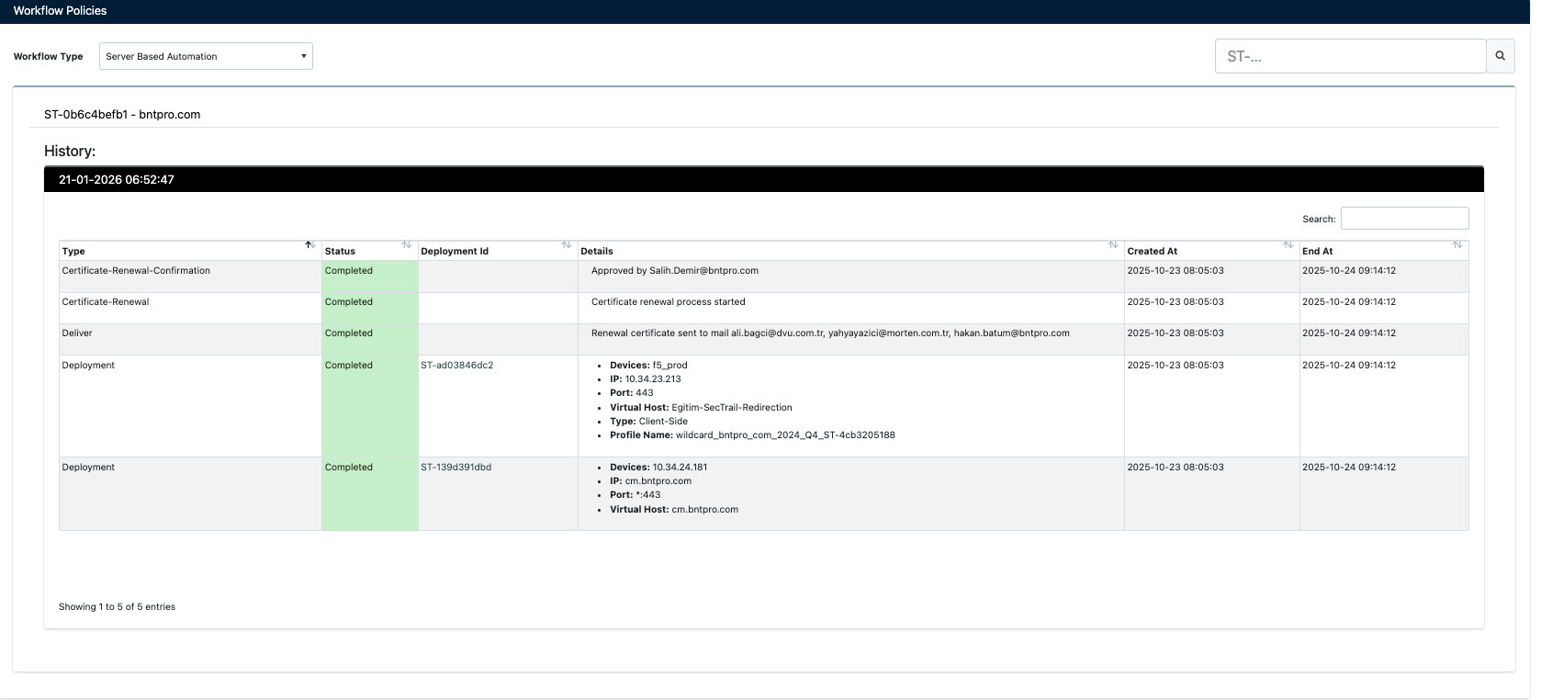The width and height of the screenshot is (1541, 700).
Task: Click End At value in Deliver row
Action: coord(1349,333)
